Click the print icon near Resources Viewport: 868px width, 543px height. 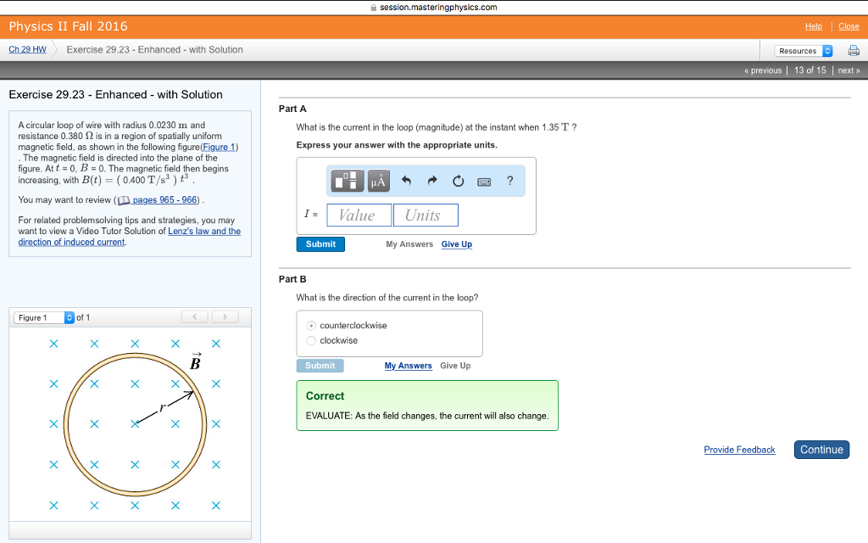[x=854, y=50]
